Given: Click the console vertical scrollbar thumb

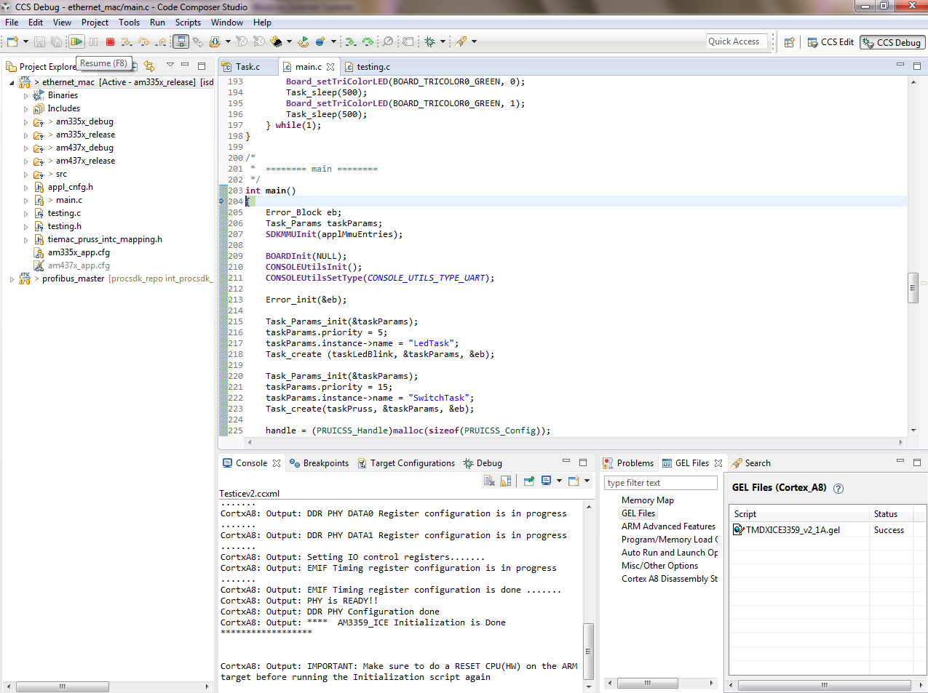Looking at the screenshot, I should 588,651.
